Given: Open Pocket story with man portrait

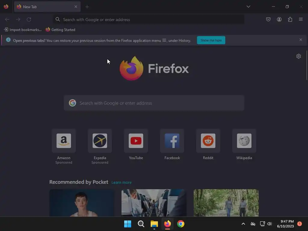Looking at the screenshot, I should coord(82,203).
